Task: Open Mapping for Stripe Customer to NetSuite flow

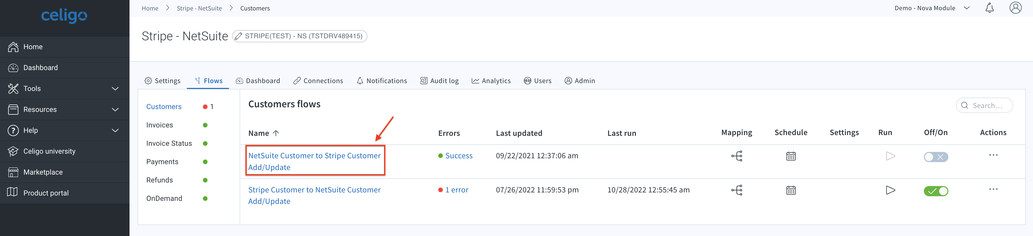Action: point(737,190)
